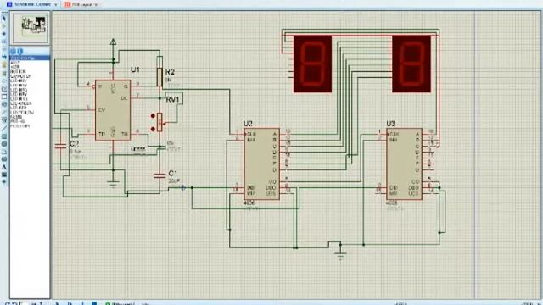The width and height of the screenshot is (543, 305).
Task: Click the U3 component label
Action: [x=390, y=124]
